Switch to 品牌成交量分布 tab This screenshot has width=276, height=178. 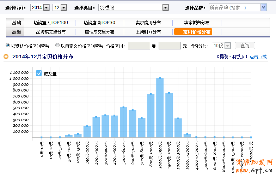[x=51, y=32]
